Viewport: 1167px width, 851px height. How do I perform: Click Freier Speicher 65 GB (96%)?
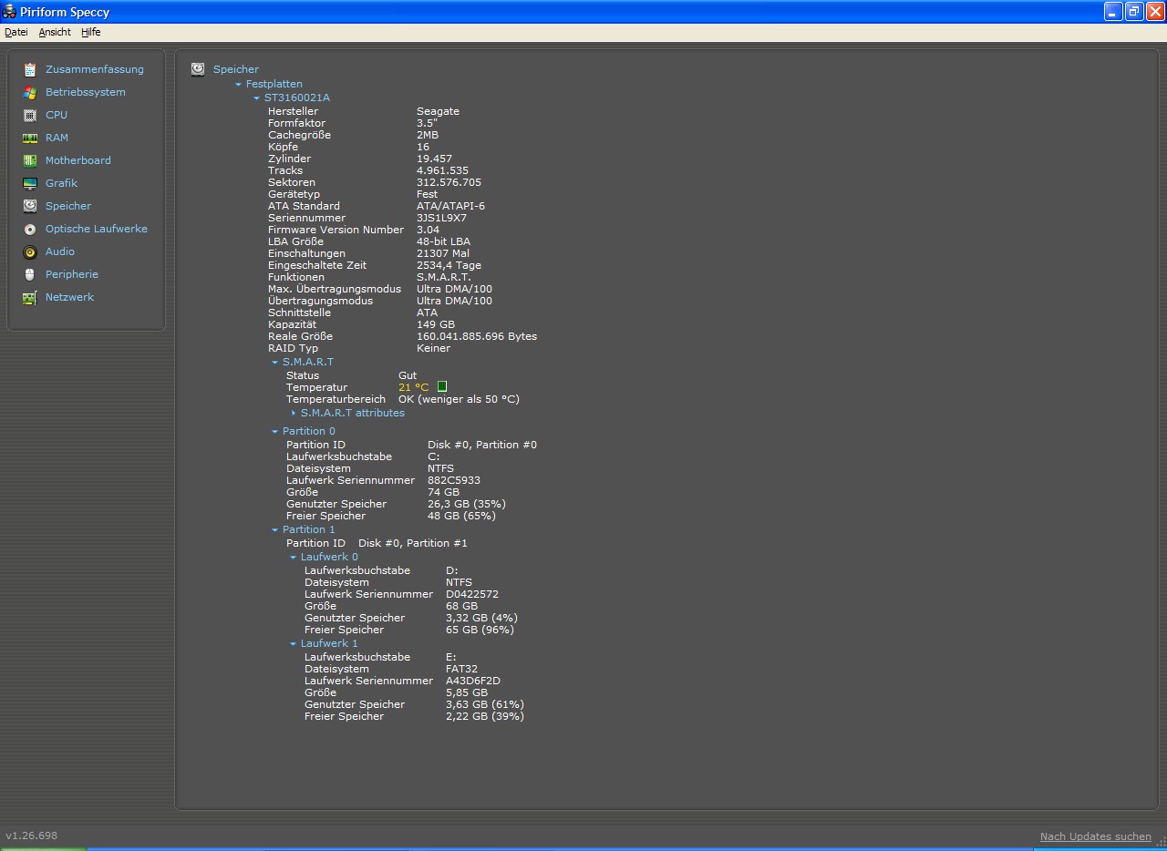480,630
